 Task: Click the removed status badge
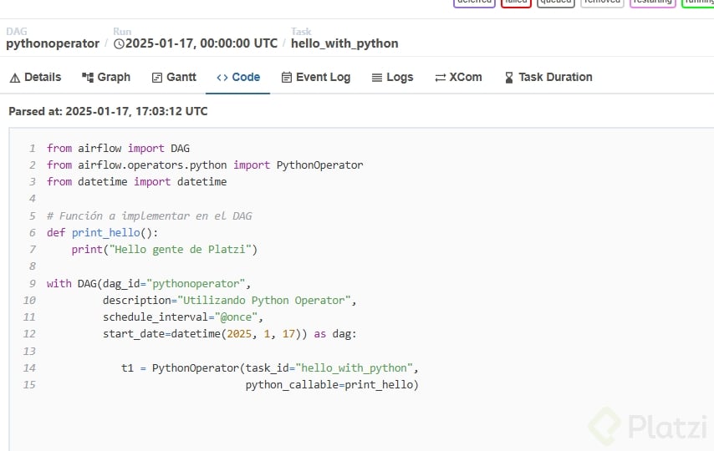click(602, 3)
